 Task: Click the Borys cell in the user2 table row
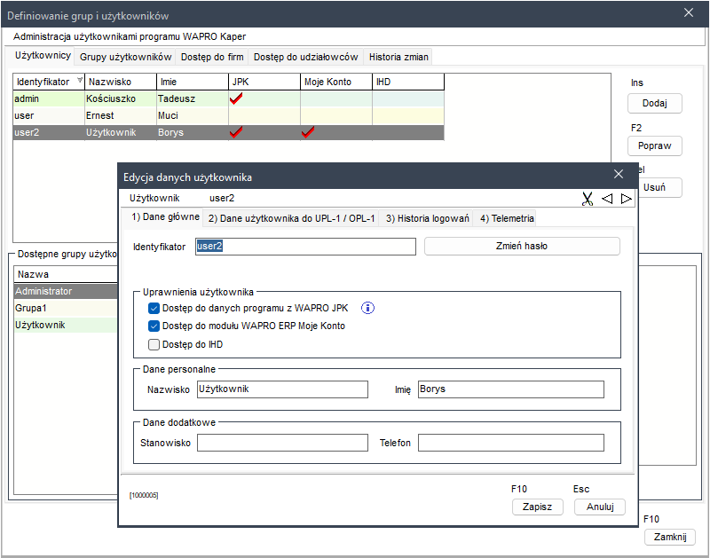pyautogui.click(x=193, y=132)
